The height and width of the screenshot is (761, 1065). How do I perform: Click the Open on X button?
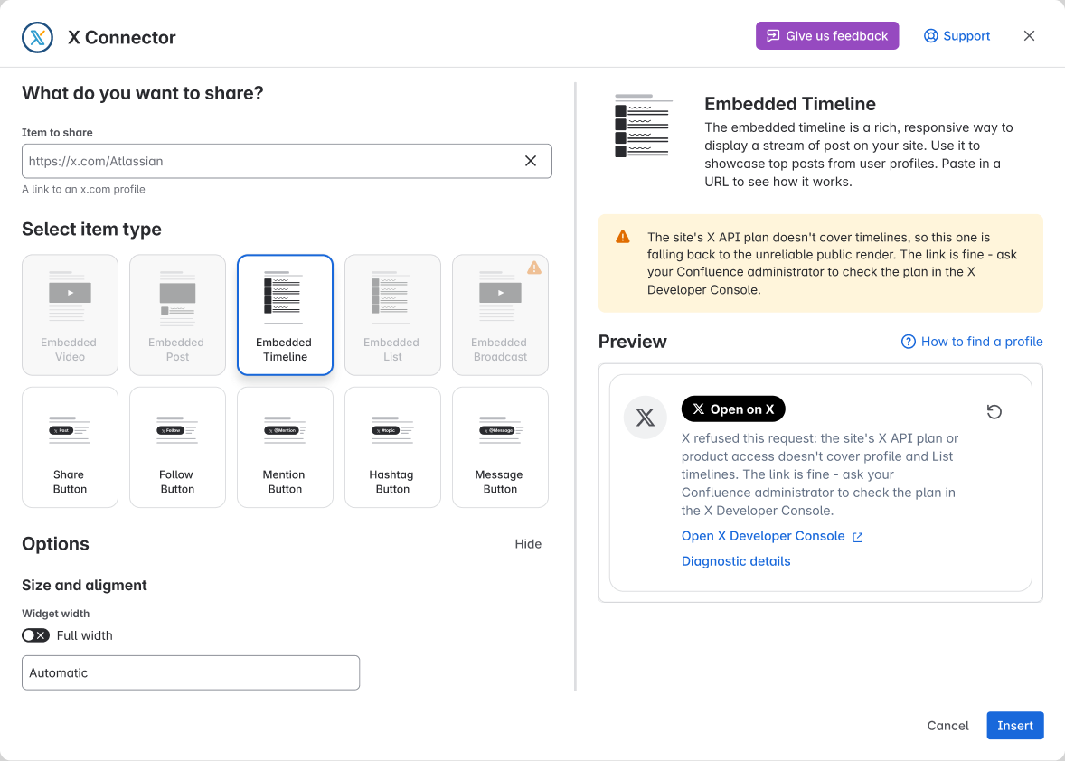click(x=733, y=409)
